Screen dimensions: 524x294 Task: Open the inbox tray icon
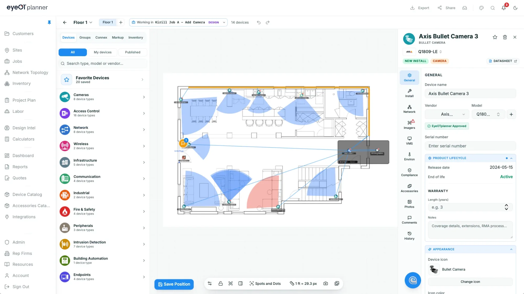465,8
